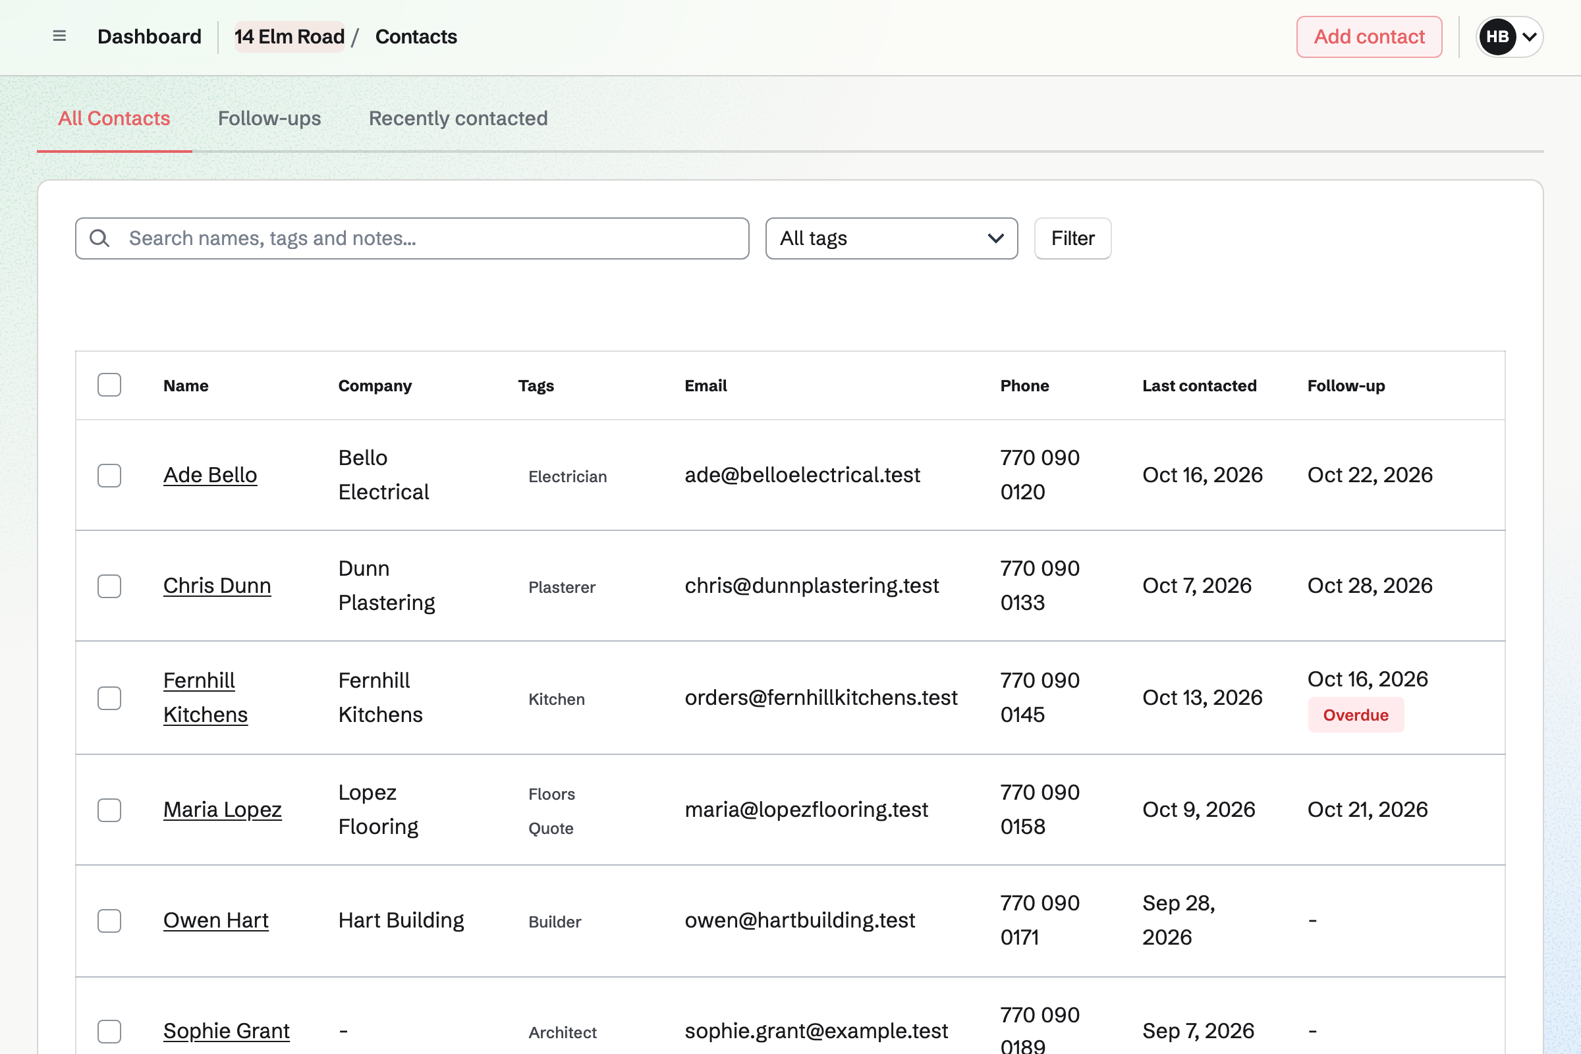The image size is (1581, 1054).
Task: Toggle the select-all contacts checkbox
Action: coord(109,385)
